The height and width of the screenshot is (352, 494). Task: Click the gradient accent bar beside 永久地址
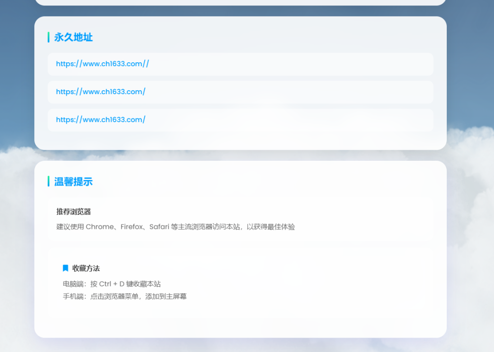point(48,37)
